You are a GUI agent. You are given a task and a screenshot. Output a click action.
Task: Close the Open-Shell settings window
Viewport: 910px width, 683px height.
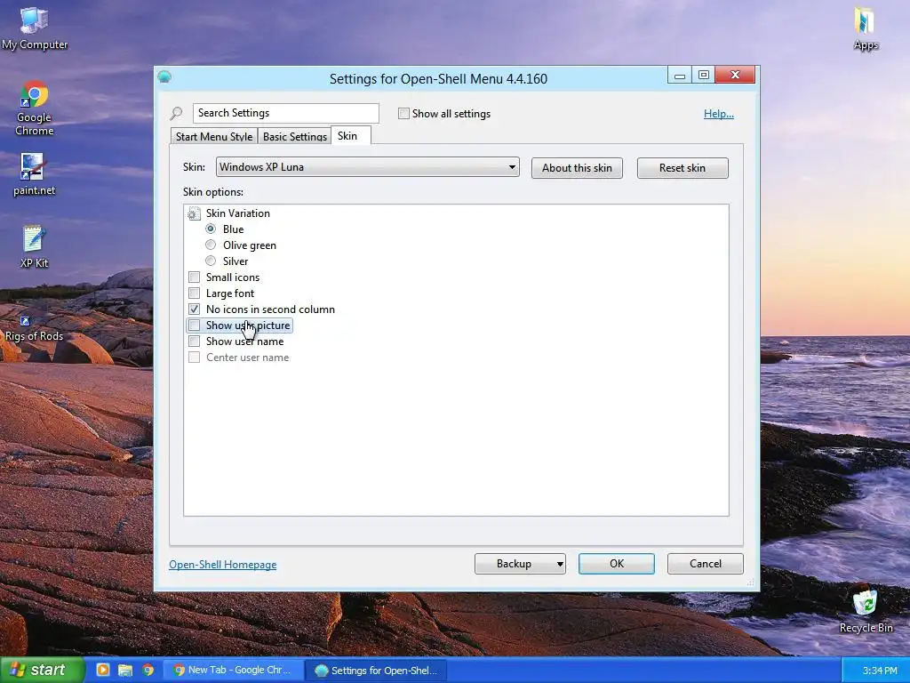tap(735, 75)
